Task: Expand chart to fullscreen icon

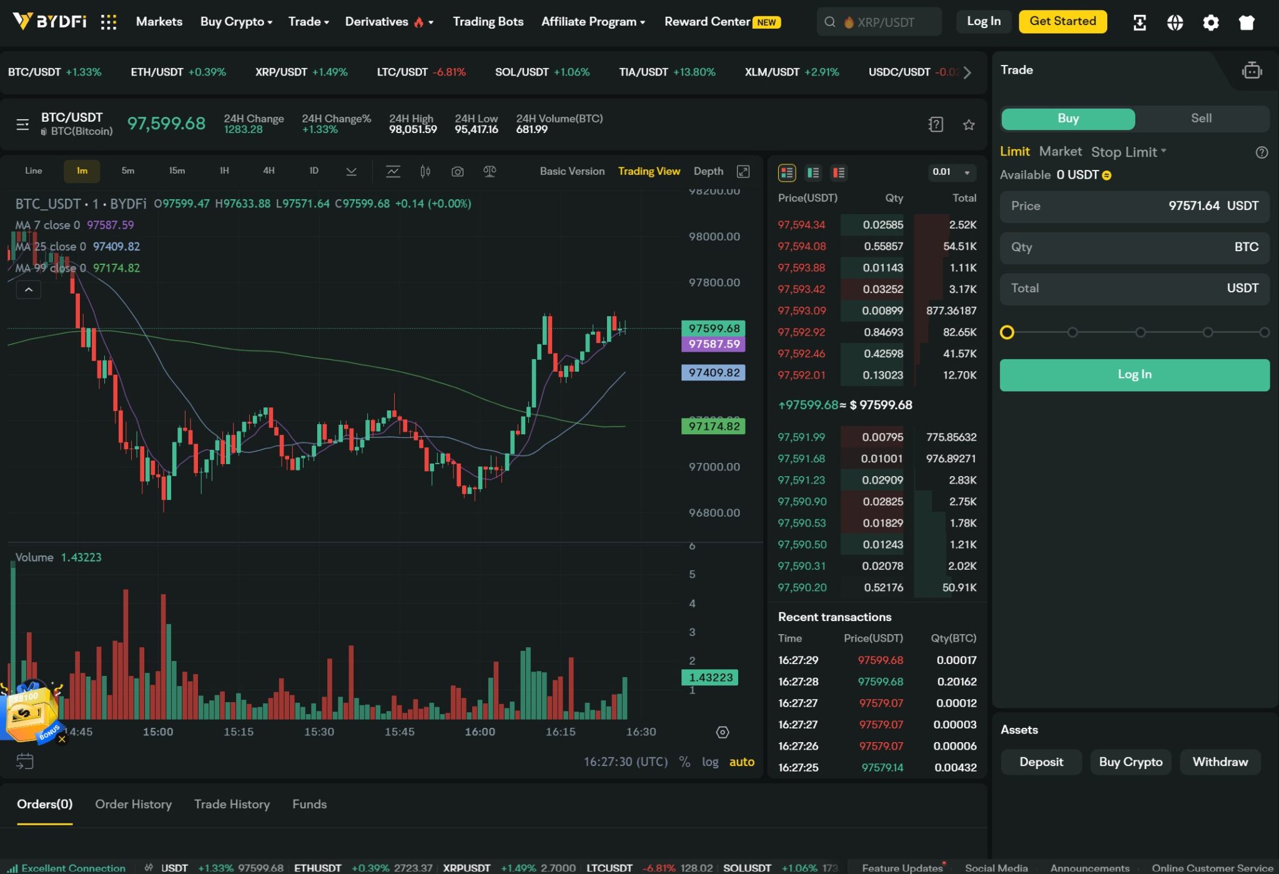Action: click(743, 171)
